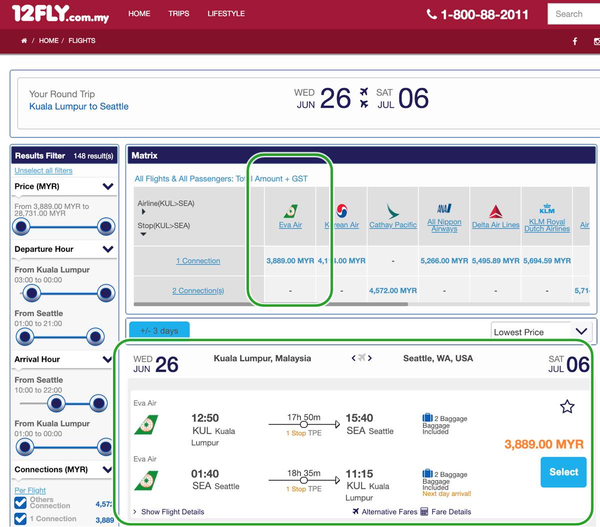Select Eva Air 3,889.00 MYR fare

[x=290, y=261]
